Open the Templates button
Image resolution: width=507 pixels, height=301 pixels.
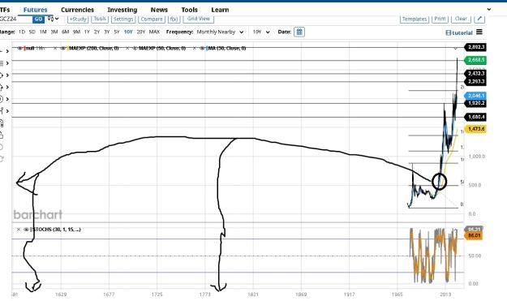click(415, 19)
